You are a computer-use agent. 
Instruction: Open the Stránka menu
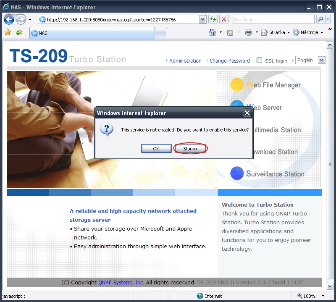(x=276, y=32)
